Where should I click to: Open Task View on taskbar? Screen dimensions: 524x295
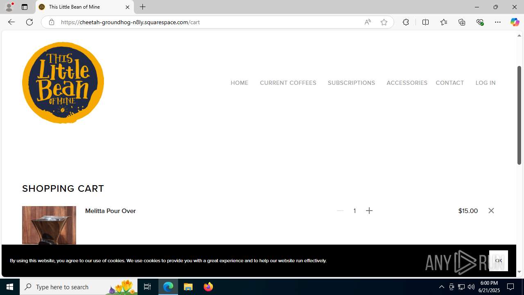click(147, 287)
